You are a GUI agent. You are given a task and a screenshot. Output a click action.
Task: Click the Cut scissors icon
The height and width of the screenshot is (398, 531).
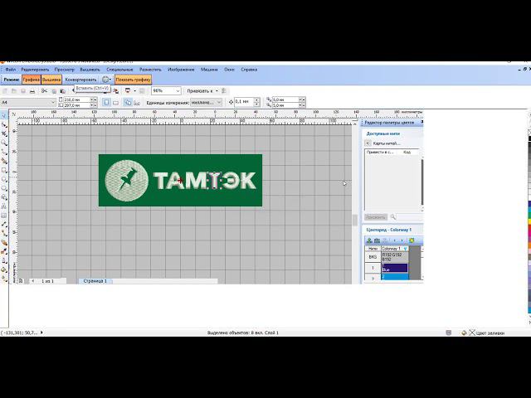[x=44, y=90]
